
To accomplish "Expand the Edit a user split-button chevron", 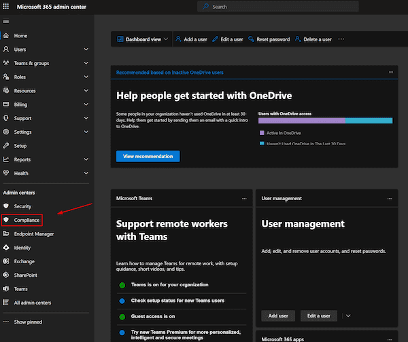I will coord(348,316).
